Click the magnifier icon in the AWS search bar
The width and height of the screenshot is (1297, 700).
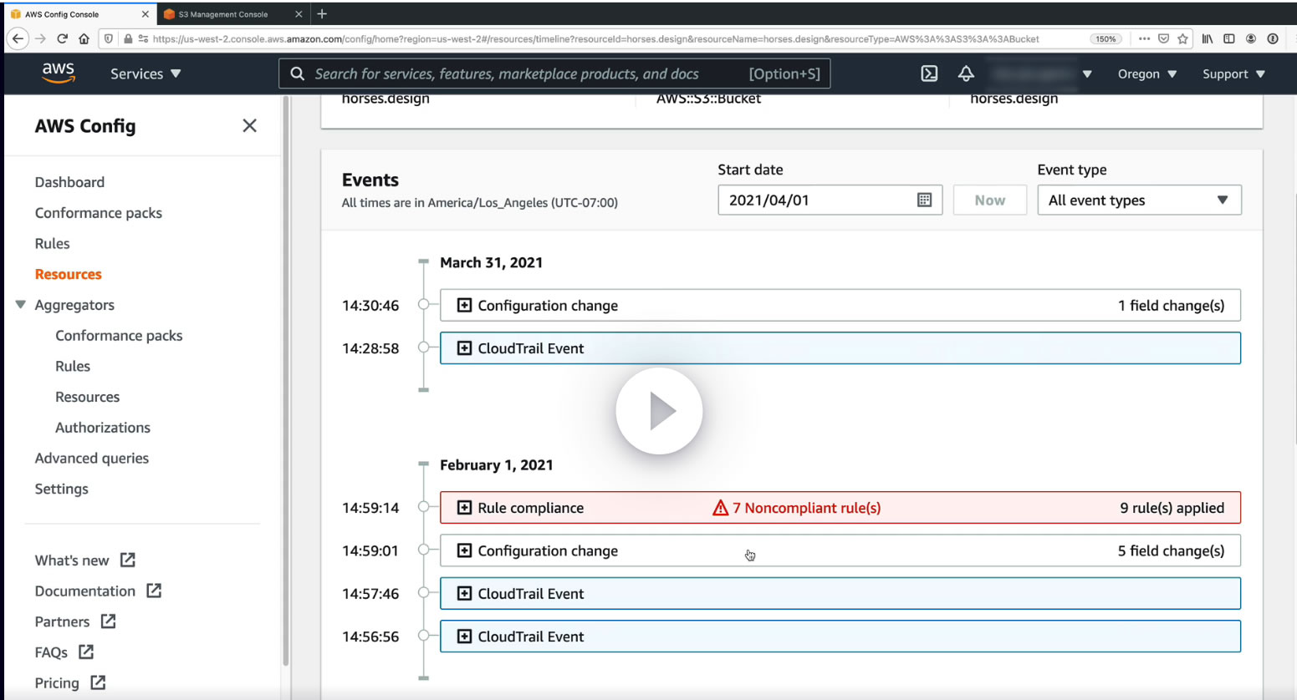[x=297, y=74]
